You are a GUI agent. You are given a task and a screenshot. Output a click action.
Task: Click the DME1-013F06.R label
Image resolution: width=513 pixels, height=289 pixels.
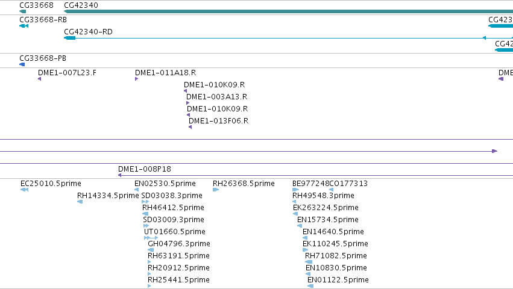[219, 121]
